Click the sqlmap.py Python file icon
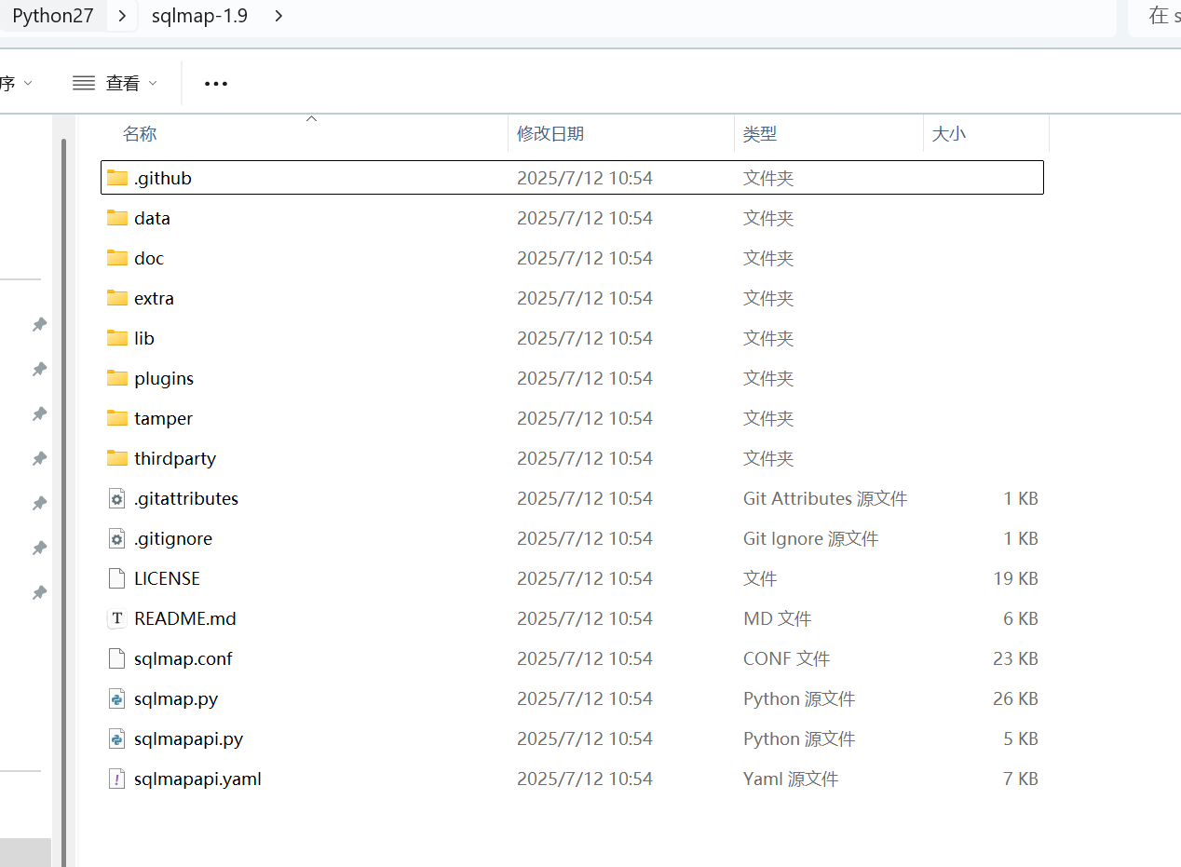Viewport: 1181px width, 867px height. tap(116, 698)
